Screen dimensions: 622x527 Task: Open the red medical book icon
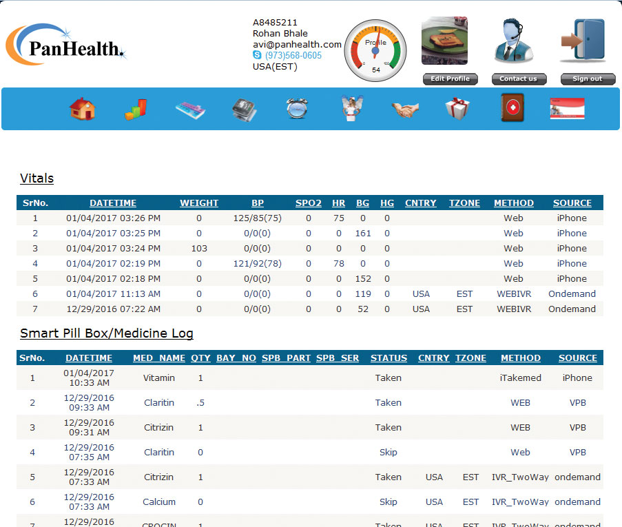512,108
